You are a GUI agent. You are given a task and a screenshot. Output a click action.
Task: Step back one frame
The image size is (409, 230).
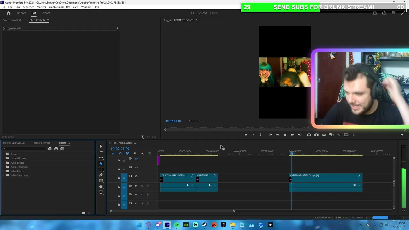click(277, 135)
